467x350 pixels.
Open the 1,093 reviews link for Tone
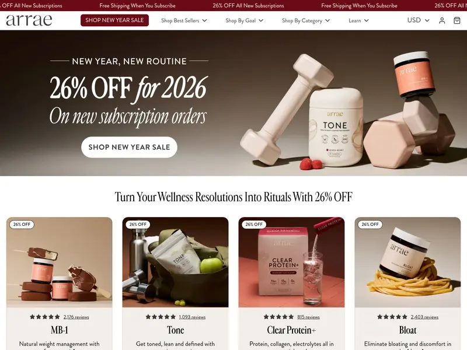point(192,317)
